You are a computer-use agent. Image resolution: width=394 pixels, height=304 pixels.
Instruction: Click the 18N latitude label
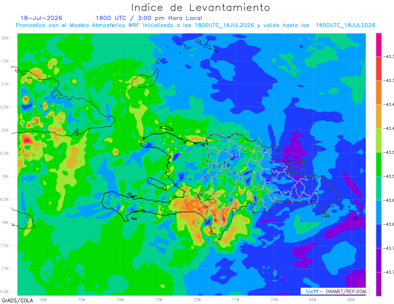pos(6,223)
